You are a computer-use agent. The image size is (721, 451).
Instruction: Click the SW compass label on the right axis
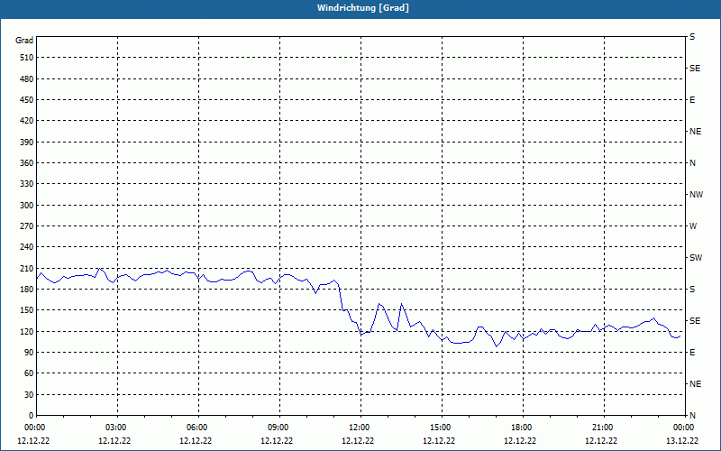click(x=696, y=258)
